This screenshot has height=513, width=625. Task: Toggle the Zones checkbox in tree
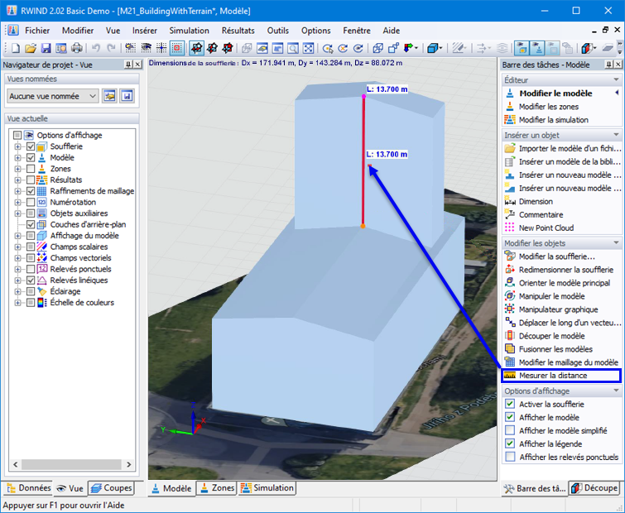31,169
